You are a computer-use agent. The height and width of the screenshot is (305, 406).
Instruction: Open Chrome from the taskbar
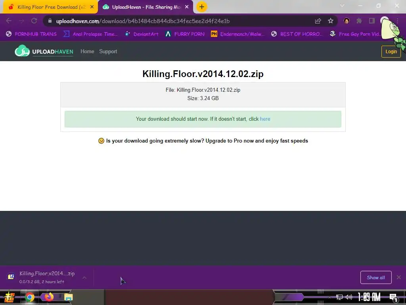[29, 297]
